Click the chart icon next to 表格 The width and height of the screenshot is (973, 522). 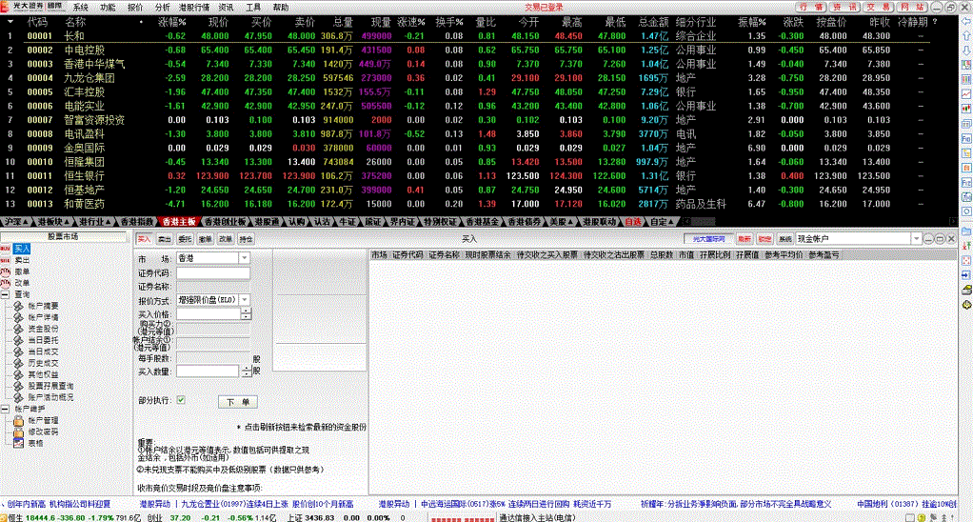[19, 443]
